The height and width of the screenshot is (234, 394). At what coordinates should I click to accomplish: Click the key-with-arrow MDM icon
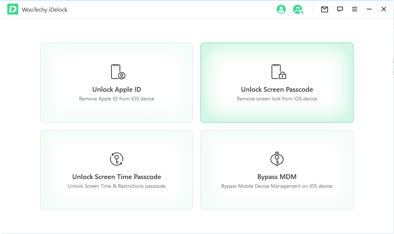click(277, 159)
